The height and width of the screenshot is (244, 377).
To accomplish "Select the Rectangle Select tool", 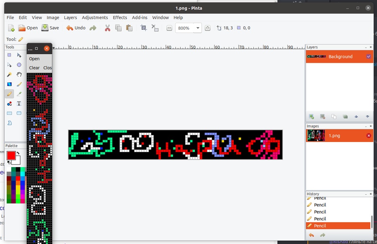I will coord(9,55).
